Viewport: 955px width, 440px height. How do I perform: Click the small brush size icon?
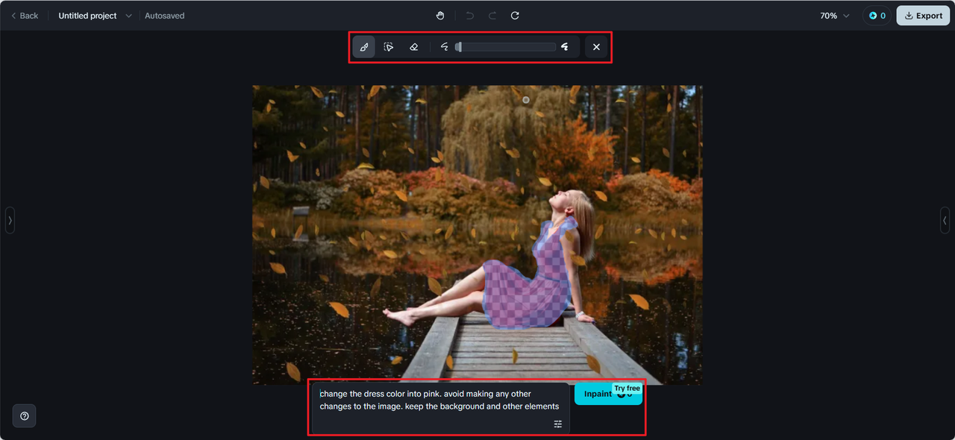tap(444, 47)
